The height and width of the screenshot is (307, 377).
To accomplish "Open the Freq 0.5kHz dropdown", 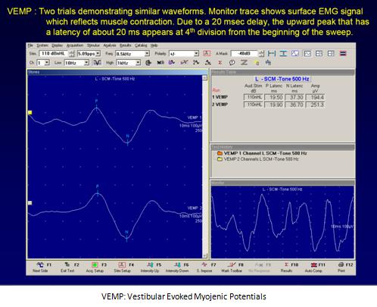I will click(147, 54).
